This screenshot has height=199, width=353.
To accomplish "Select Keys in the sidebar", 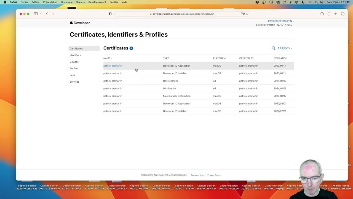I will click(x=72, y=75).
